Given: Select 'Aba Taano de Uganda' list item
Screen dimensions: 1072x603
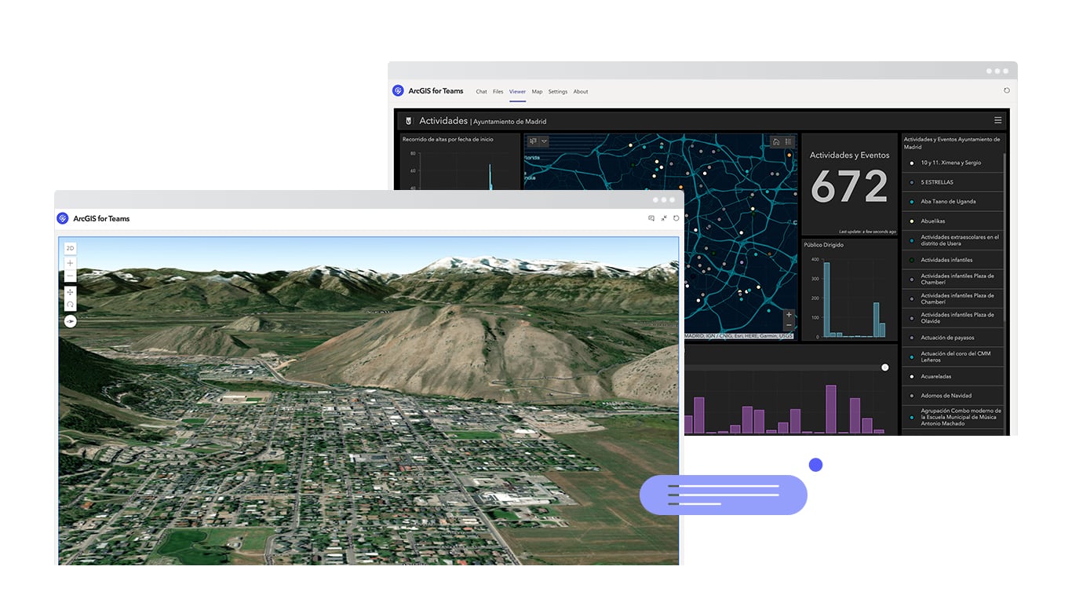Looking at the screenshot, I should pyautogui.click(x=952, y=202).
